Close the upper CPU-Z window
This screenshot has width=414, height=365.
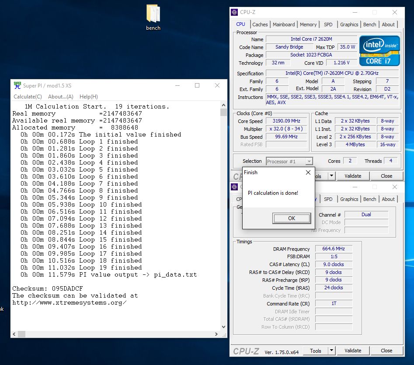394,12
